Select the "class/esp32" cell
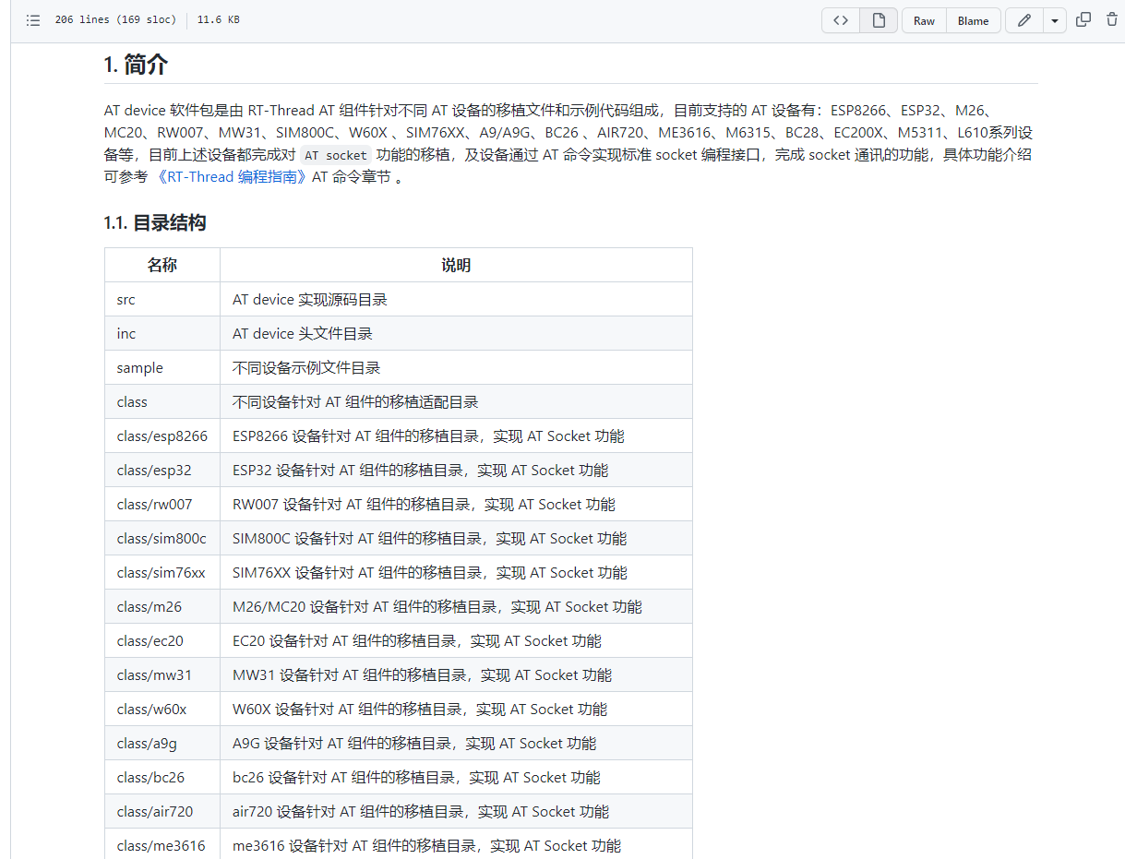1125x859 pixels. point(162,470)
